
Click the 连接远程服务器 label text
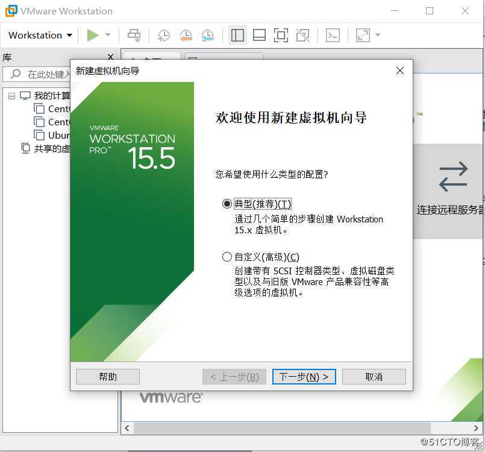(x=451, y=210)
